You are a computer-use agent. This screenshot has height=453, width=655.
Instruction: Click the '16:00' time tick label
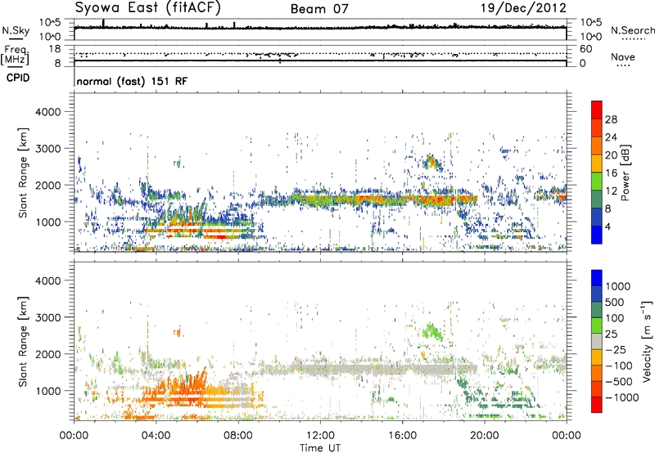click(x=402, y=436)
